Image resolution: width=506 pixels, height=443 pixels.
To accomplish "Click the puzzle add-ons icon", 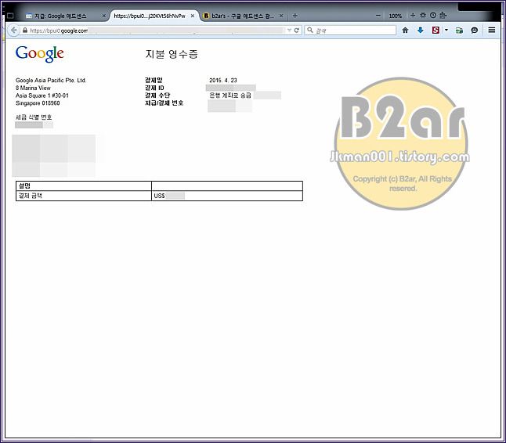I will (443, 15).
